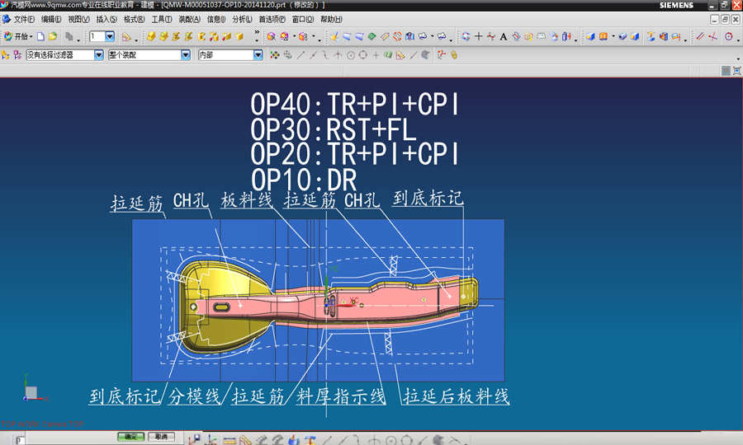743x445 pixels.
Task: Select the text annotation 'A' tool
Action: 504,36
